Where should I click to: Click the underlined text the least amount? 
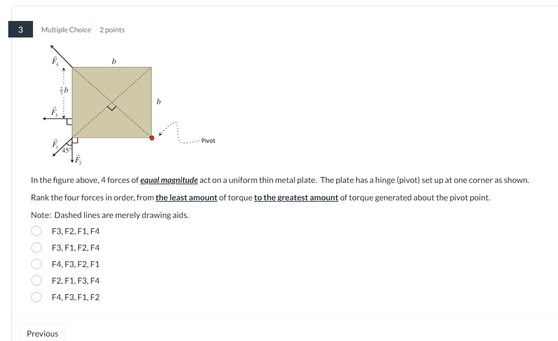point(186,198)
